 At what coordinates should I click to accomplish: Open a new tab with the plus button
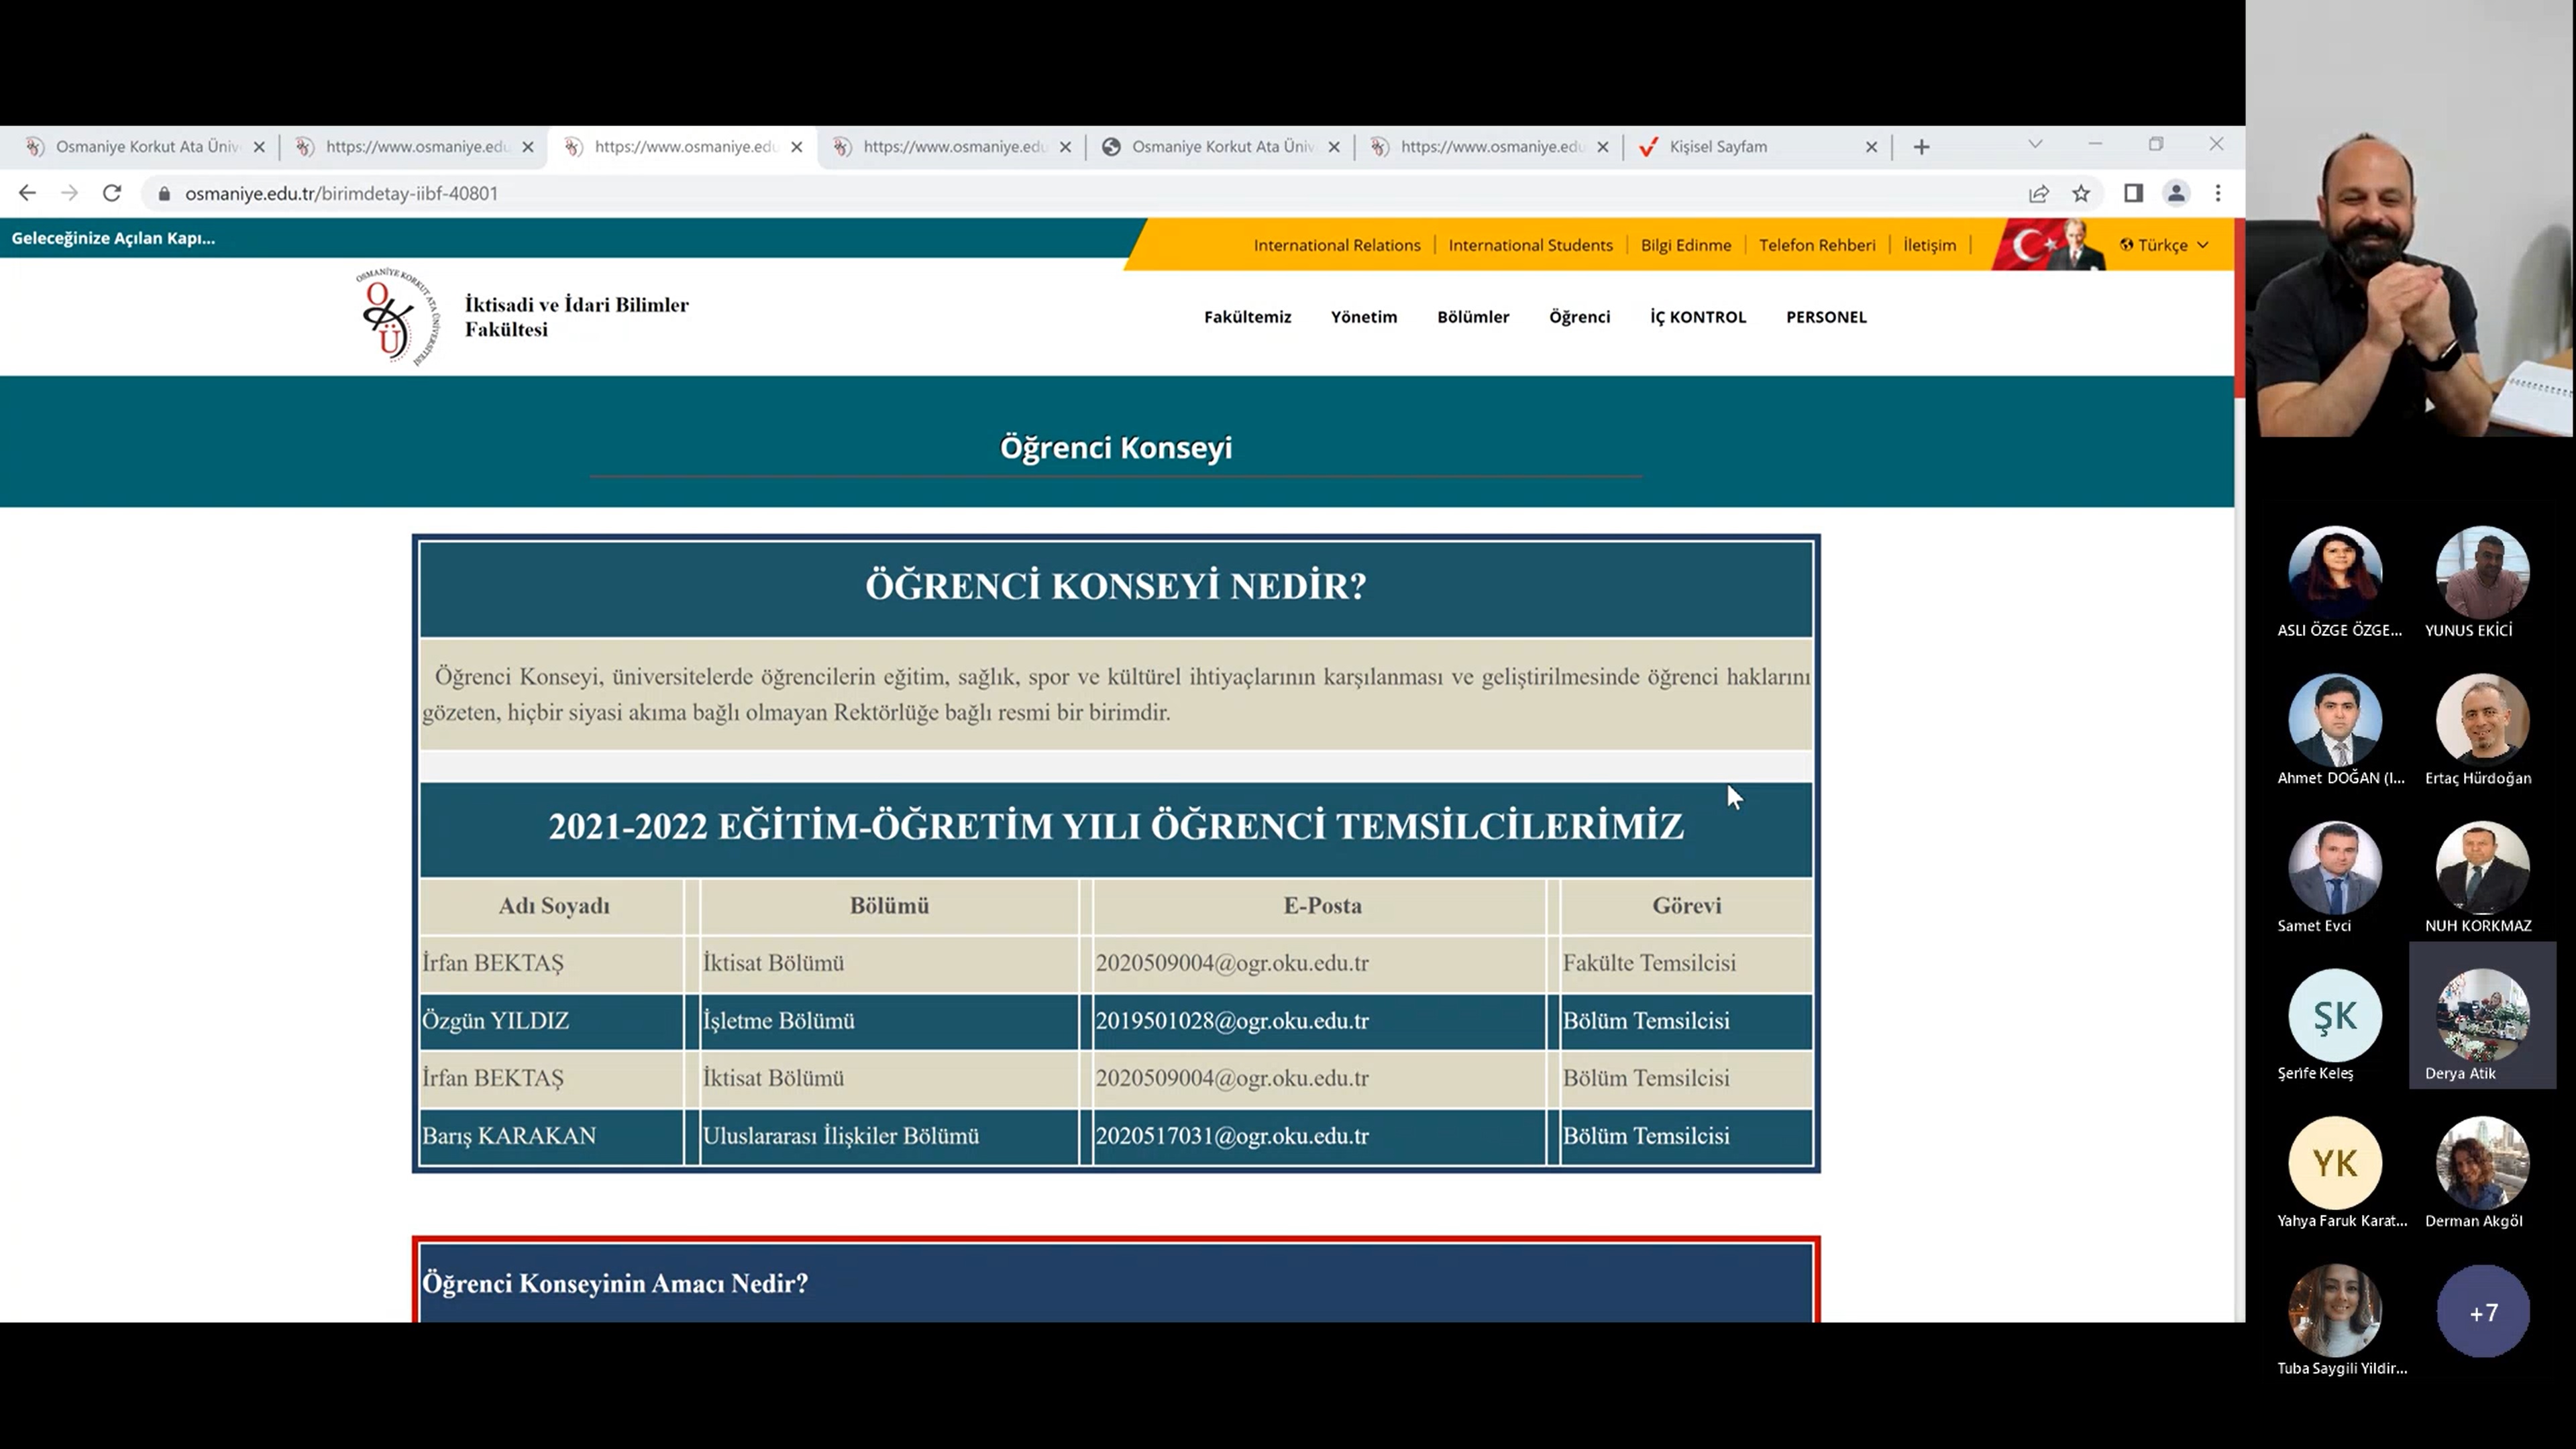coord(1921,147)
